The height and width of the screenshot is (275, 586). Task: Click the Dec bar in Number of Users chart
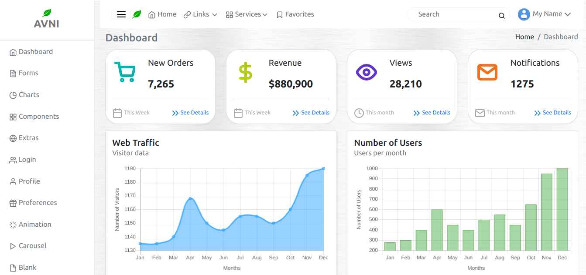[562, 209]
